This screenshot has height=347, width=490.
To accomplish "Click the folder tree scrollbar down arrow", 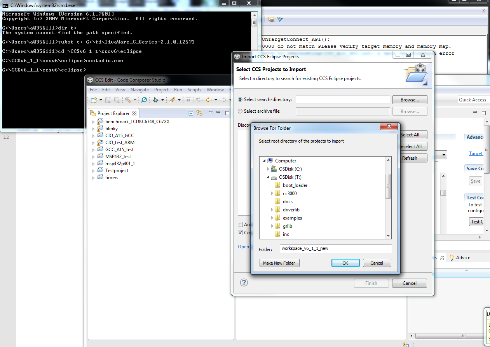I will [x=388, y=236].
